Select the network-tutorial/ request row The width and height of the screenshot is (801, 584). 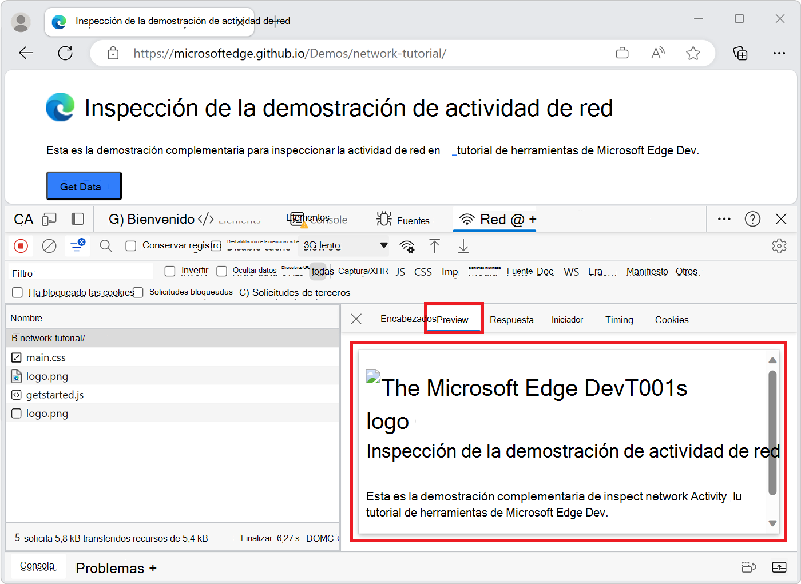click(x=173, y=338)
